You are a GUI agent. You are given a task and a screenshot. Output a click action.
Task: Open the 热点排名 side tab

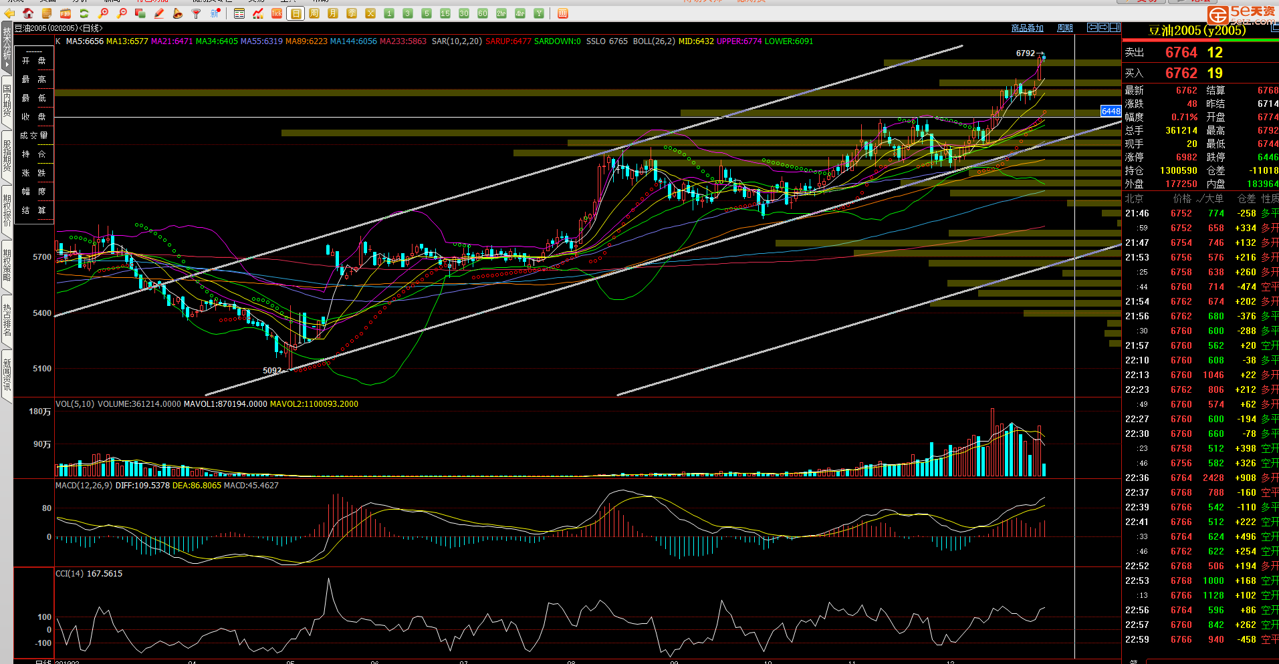(x=7, y=321)
